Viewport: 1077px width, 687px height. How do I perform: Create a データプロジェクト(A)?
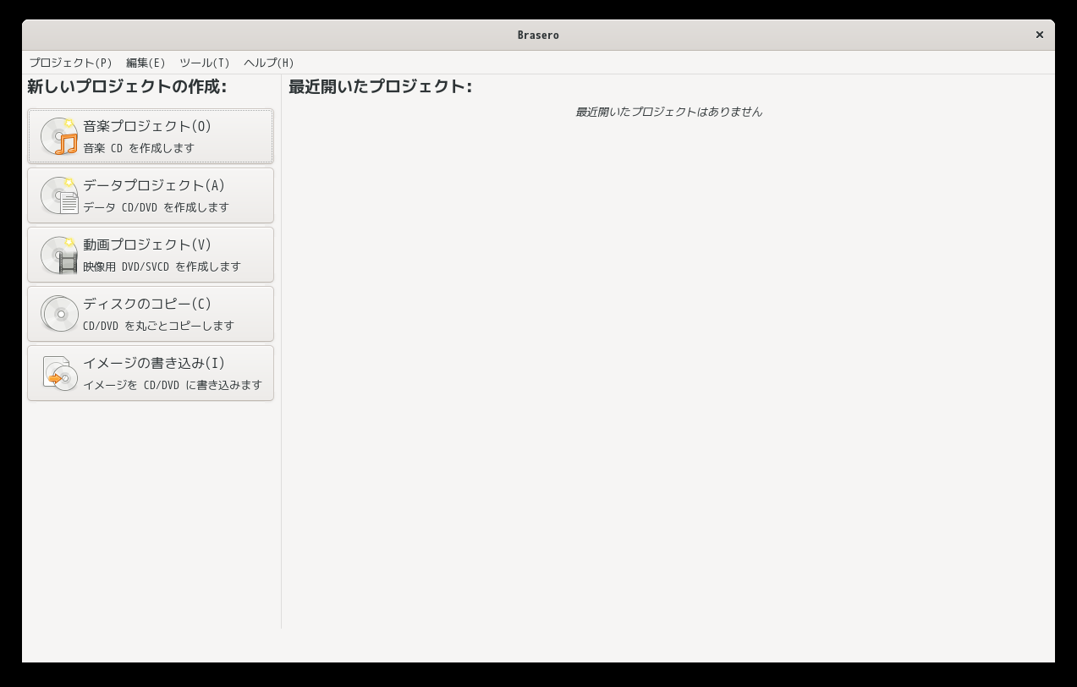click(151, 195)
